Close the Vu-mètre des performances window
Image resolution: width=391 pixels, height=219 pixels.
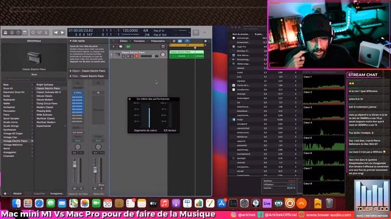click(x=130, y=99)
